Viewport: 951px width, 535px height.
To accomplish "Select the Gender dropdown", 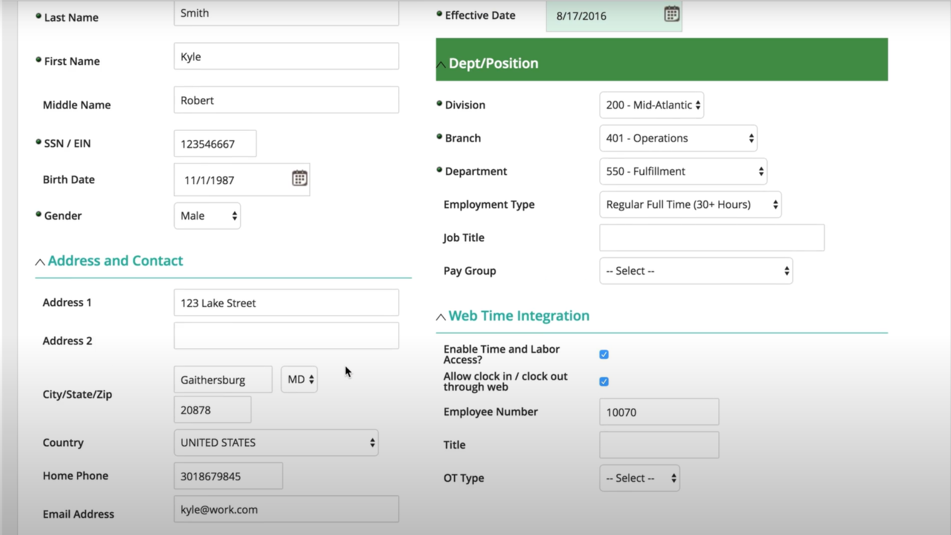I will (x=207, y=215).
